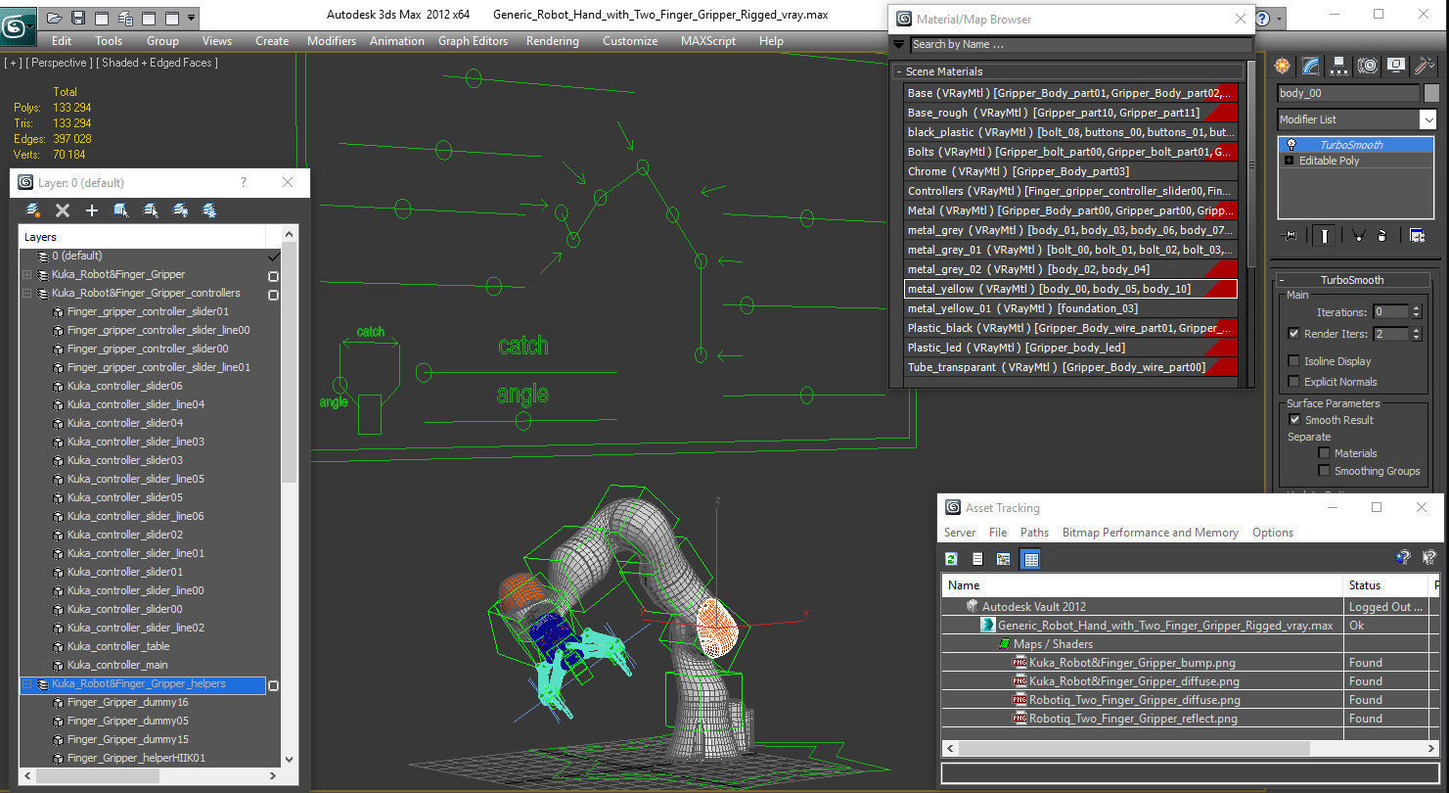Click Status column header in Asset Tracking
The height and width of the screenshot is (793, 1449).
coord(1388,585)
